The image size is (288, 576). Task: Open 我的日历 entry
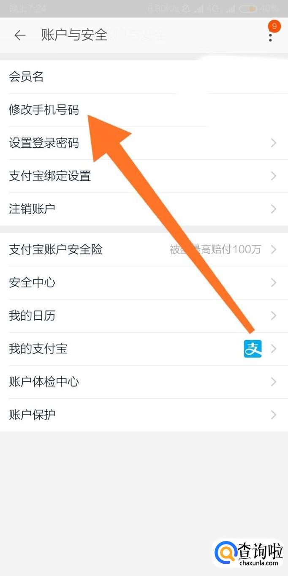[x=144, y=315]
